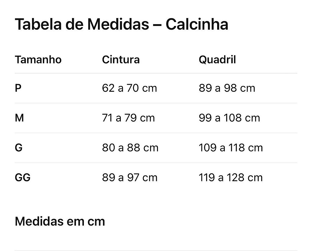Click hip value '99 a 108 cm'

point(229,118)
